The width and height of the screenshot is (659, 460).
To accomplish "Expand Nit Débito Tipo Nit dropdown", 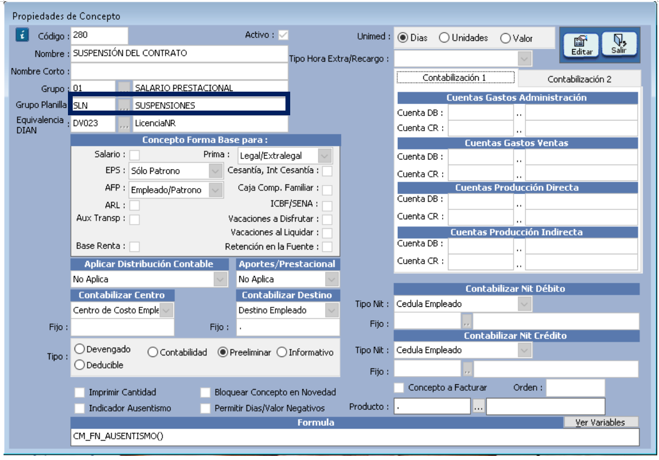I will click(524, 303).
